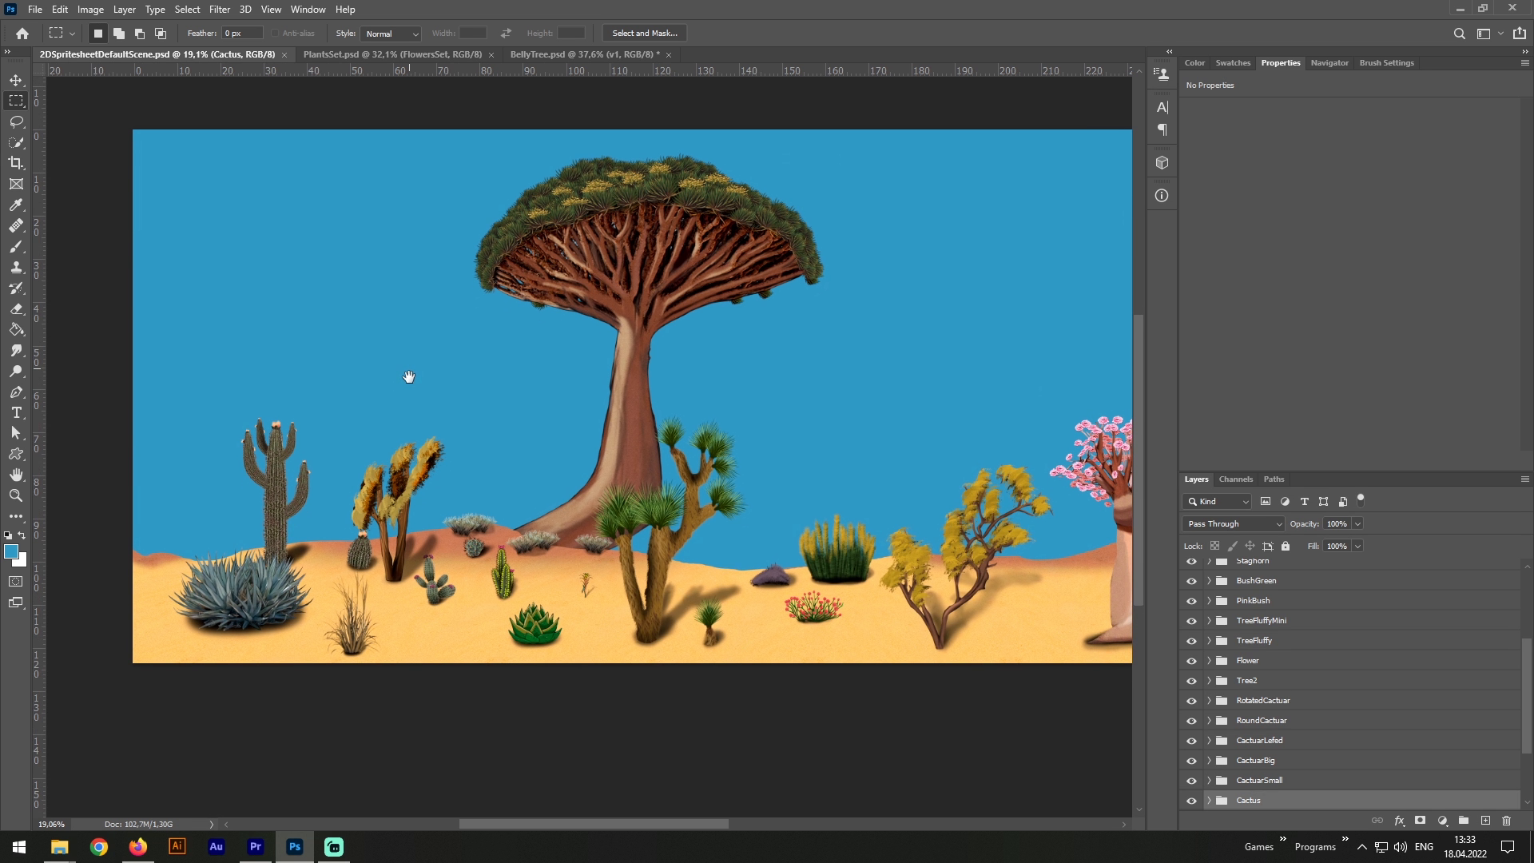Image resolution: width=1534 pixels, height=863 pixels.
Task: Click the Delete layer trash icon
Action: coord(1506,821)
